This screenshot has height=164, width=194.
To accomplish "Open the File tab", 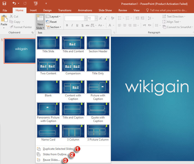I will (x=5, y=11).
